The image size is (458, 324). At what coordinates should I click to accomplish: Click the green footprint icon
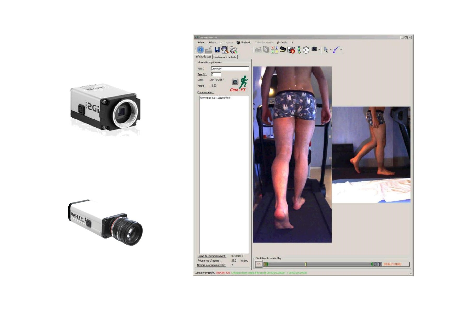coord(299,50)
